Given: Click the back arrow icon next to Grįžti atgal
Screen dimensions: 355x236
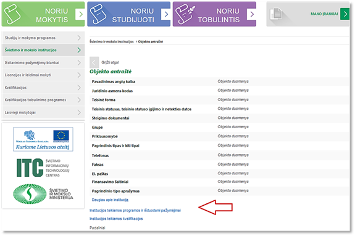Looking at the screenshot, I should (x=94, y=62).
